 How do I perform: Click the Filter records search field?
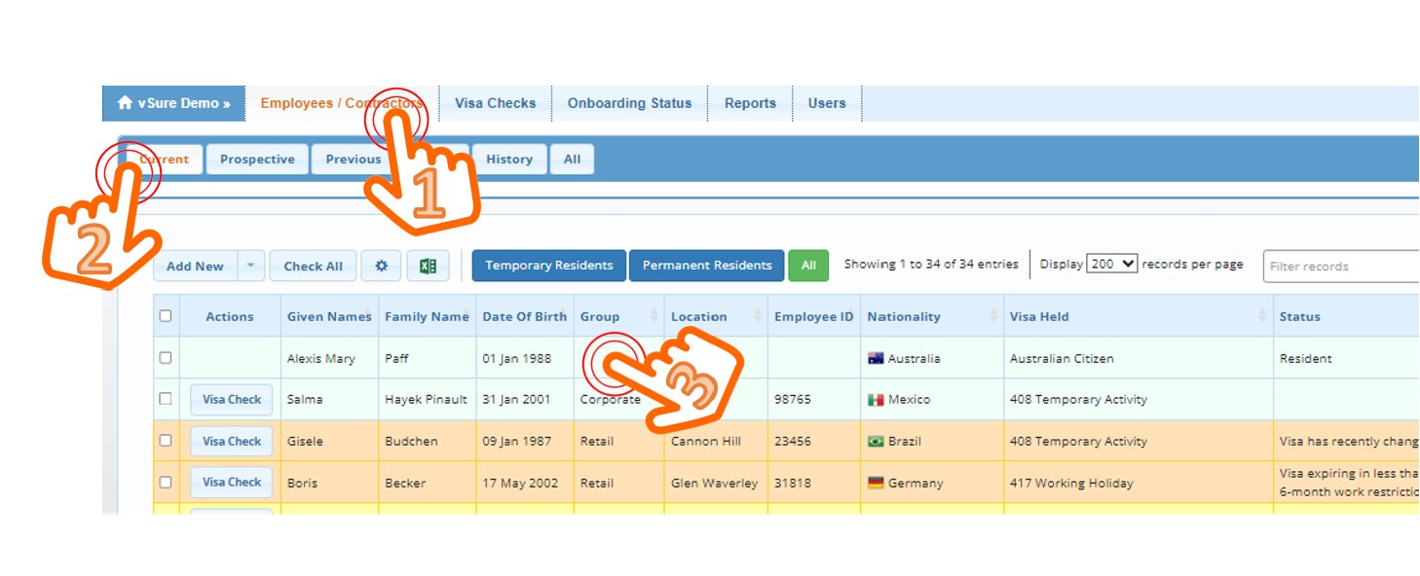[x=1340, y=266]
